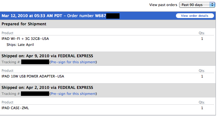Click the Prepared for Shipment status heading
This screenshot has width=220, height=118.
click(x=24, y=24)
